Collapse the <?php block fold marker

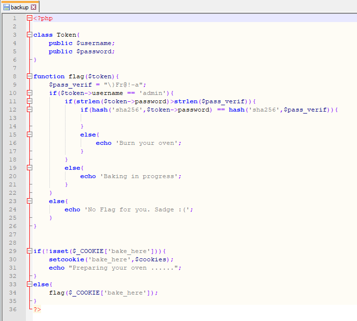pos(30,18)
